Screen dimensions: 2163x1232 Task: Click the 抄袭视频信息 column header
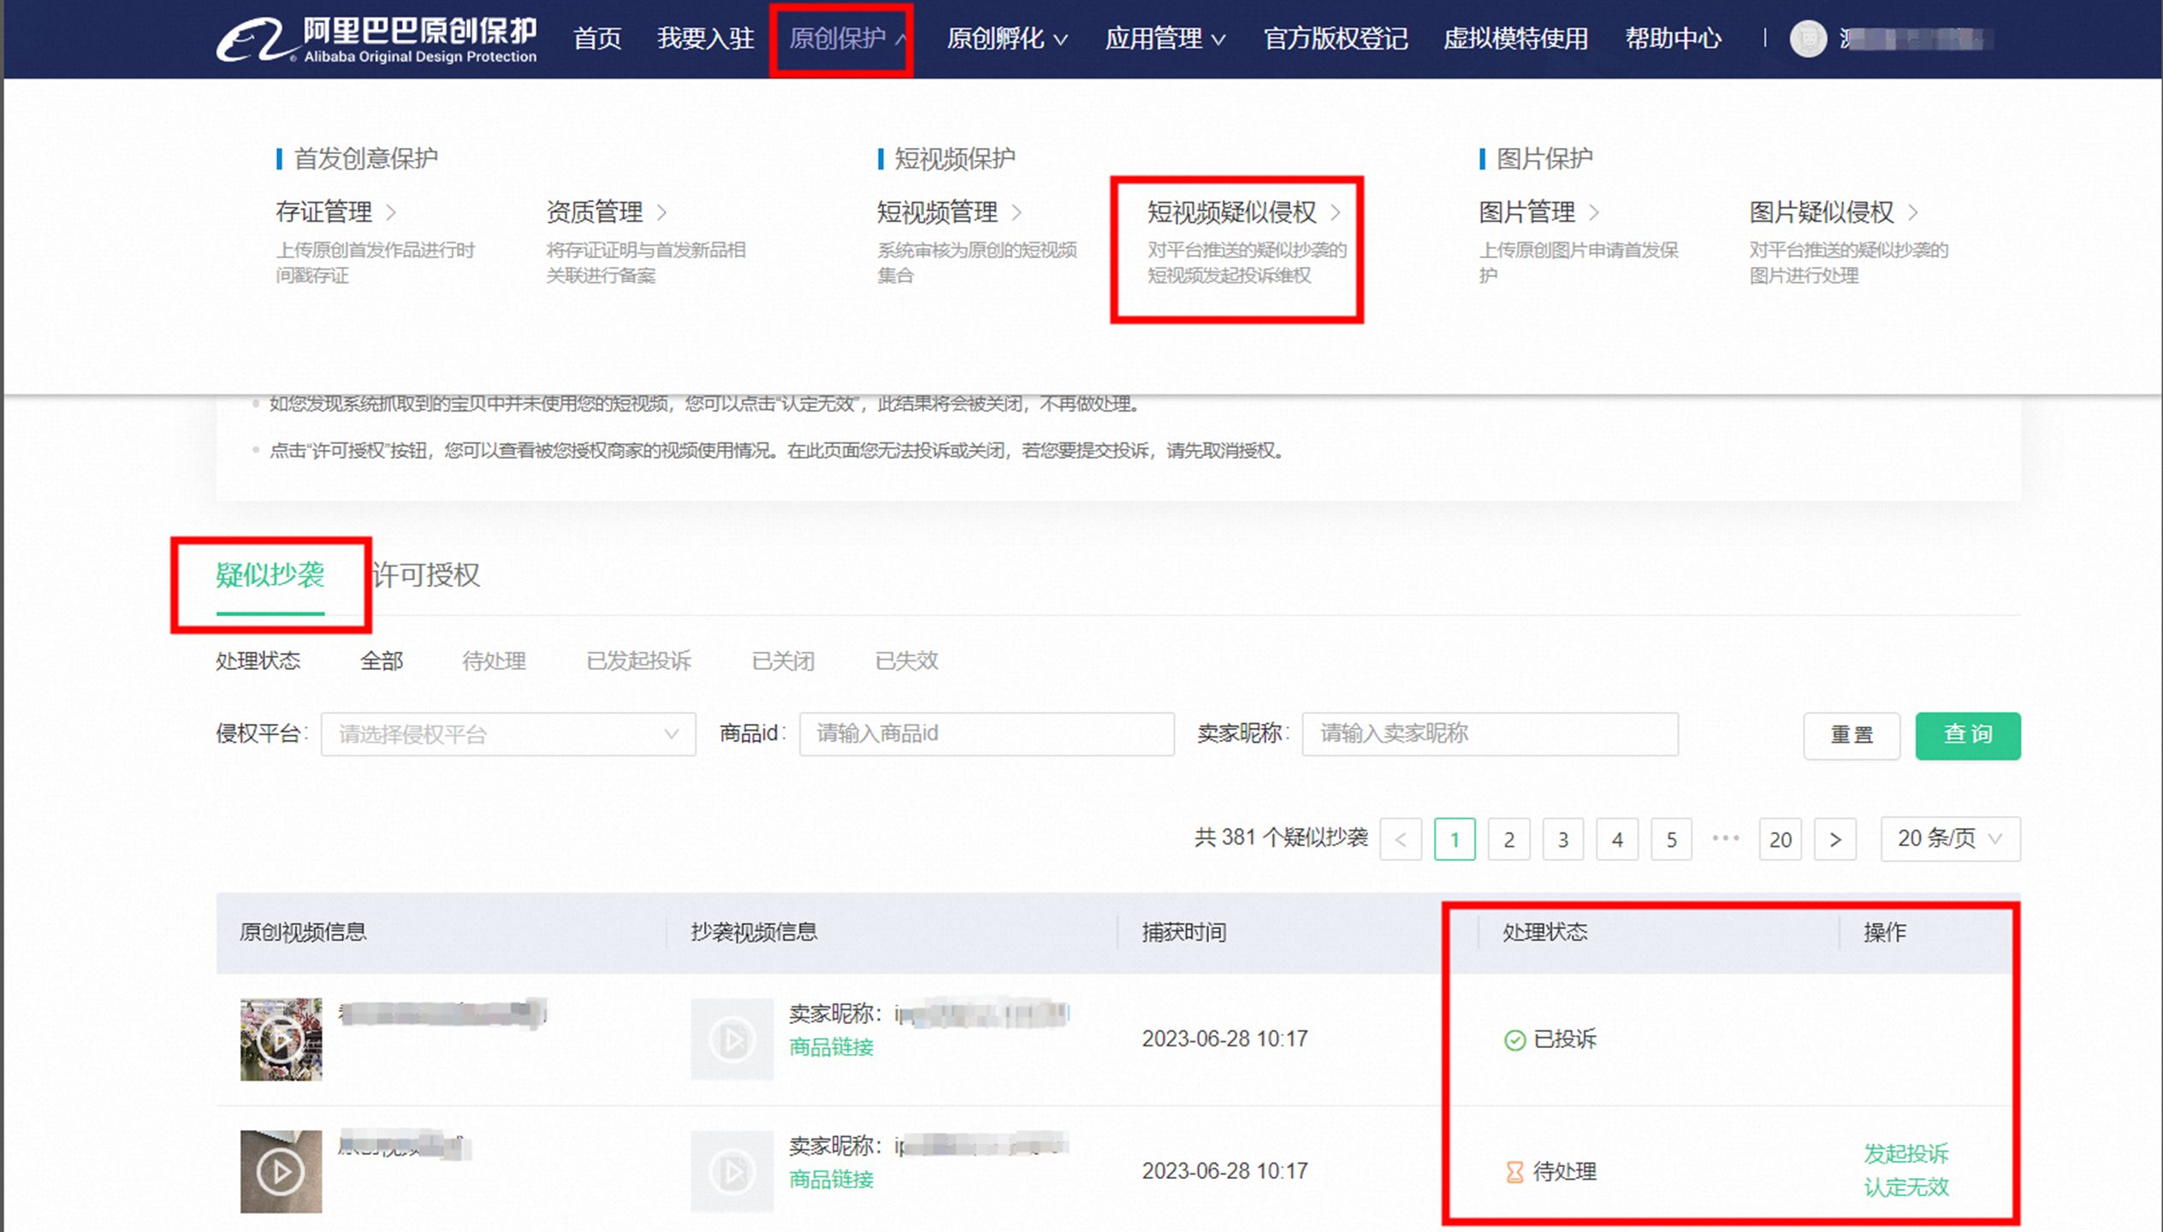(x=754, y=933)
